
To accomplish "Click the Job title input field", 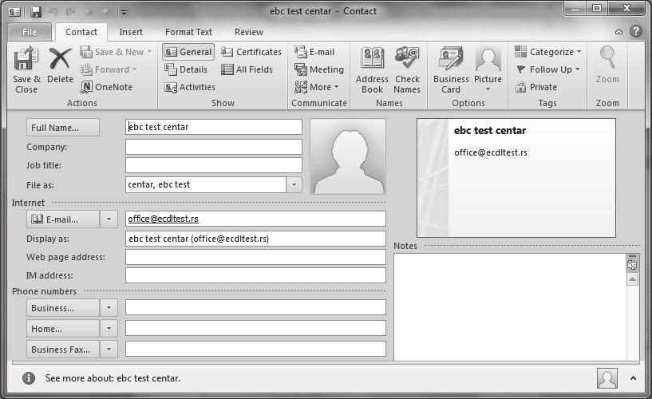I will tap(214, 165).
